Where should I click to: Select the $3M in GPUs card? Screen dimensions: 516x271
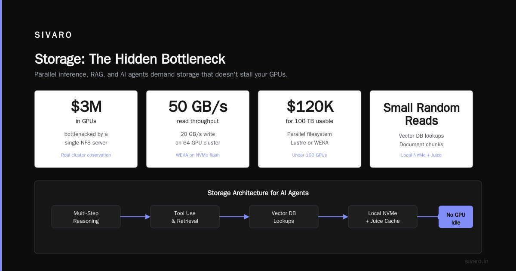[x=86, y=129]
